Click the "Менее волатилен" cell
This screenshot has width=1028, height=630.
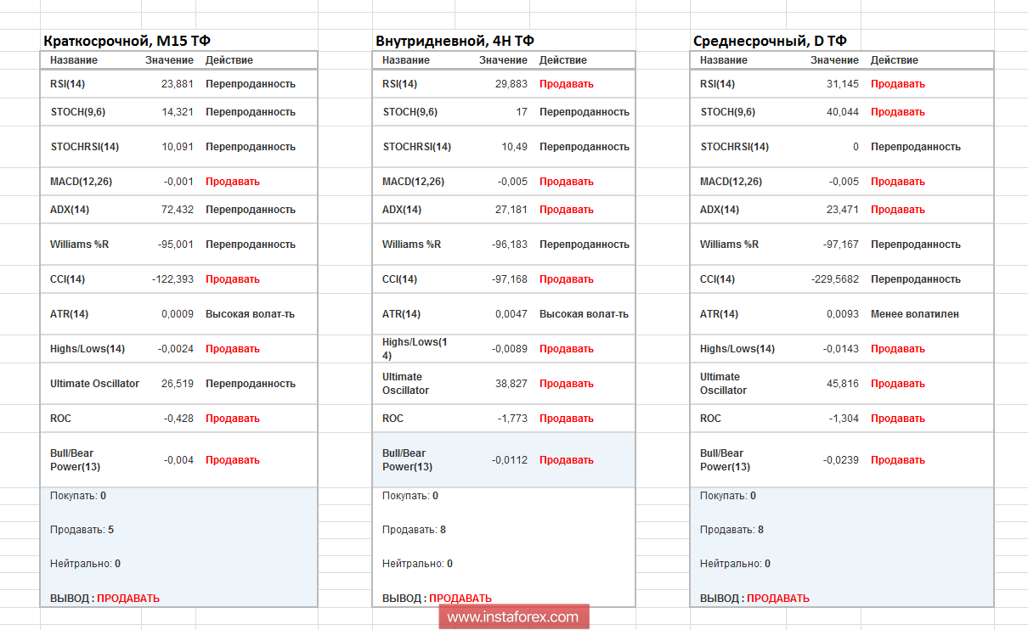(x=915, y=314)
